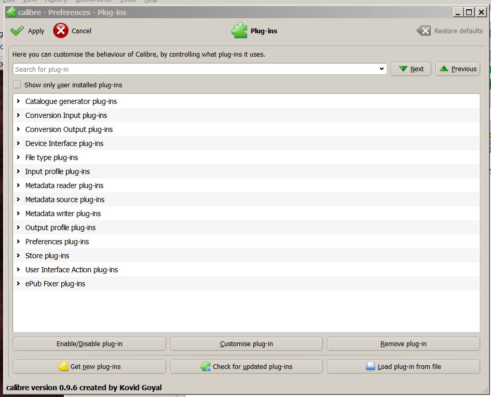Viewport: 491px width, 397px height.
Task: Select User Interface Action plug-ins row
Action: pos(247,270)
